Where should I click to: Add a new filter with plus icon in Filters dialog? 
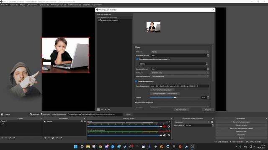coord(98,110)
